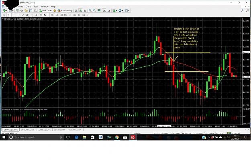Select the M5 timeframe button
251x160 pixels.
click(57, 15)
